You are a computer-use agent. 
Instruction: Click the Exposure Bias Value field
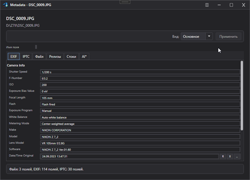(140, 91)
